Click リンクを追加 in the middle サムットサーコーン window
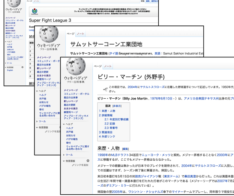The image size is (234, 196). [x=53, y=131]
